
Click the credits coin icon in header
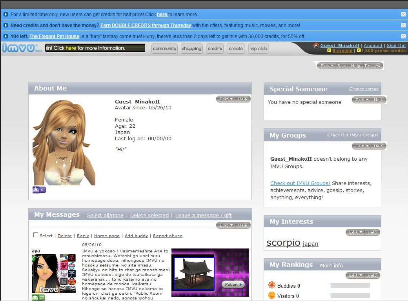coord(329,51)
